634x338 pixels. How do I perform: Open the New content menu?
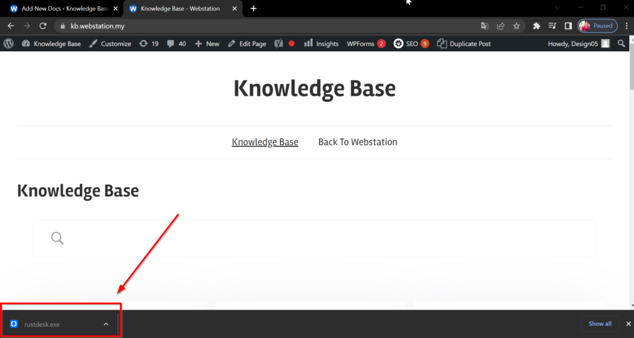point(207,43)
